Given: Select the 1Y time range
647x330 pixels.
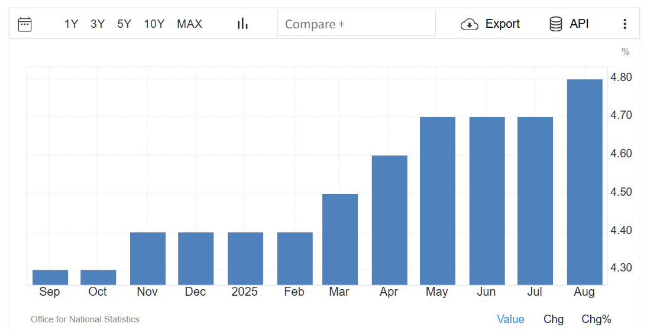Looking at the screenshot, I should click(71, 24).
